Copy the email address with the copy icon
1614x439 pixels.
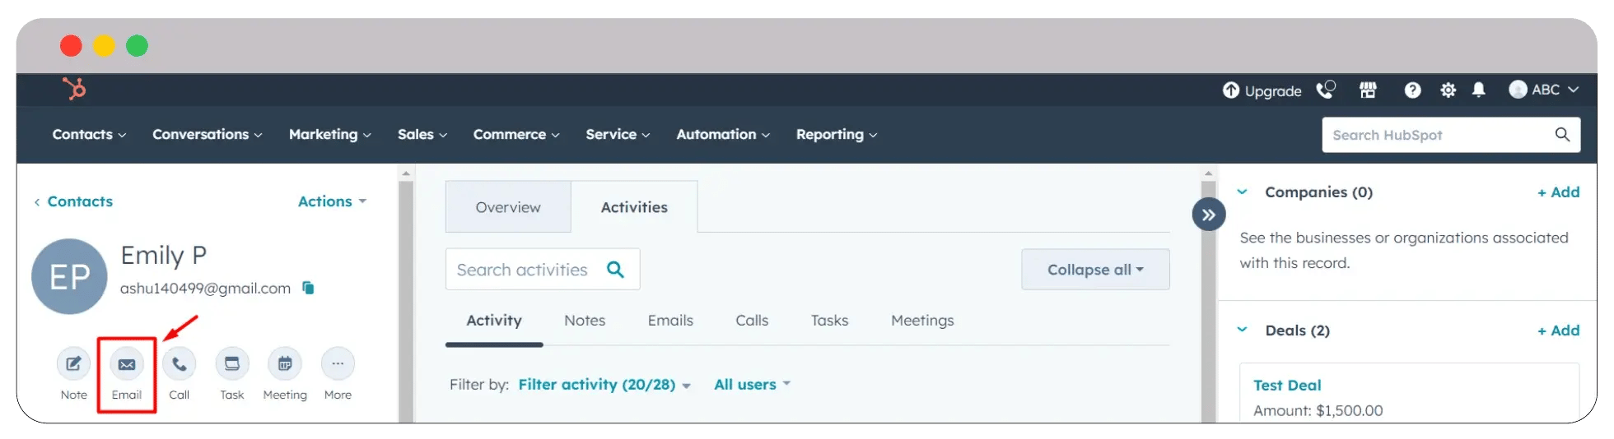point(308,288)
